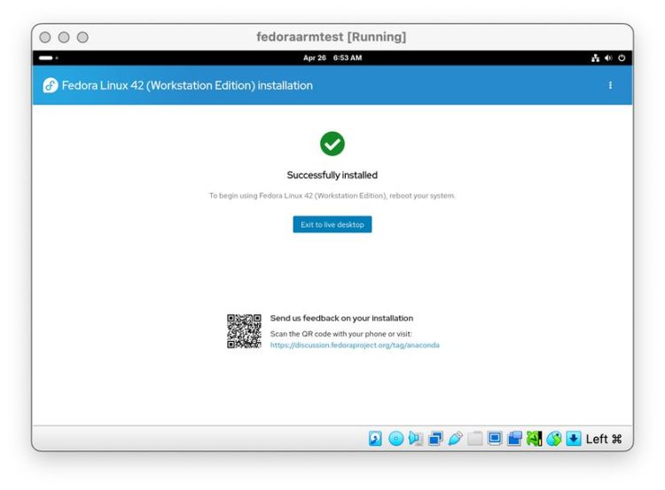Click the VirtualBox audio status icon

click(416, 439)
